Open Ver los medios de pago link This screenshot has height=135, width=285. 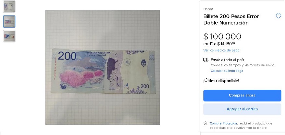pyautogui.click(x=221, y=50)
